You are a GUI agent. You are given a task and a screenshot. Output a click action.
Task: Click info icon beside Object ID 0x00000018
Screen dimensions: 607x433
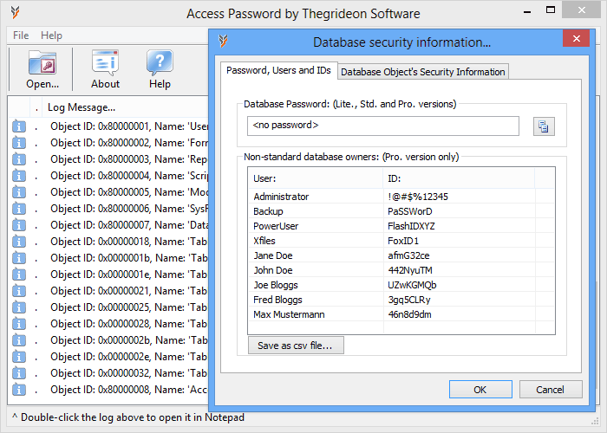pyautogui.click(x=19, y=242)
